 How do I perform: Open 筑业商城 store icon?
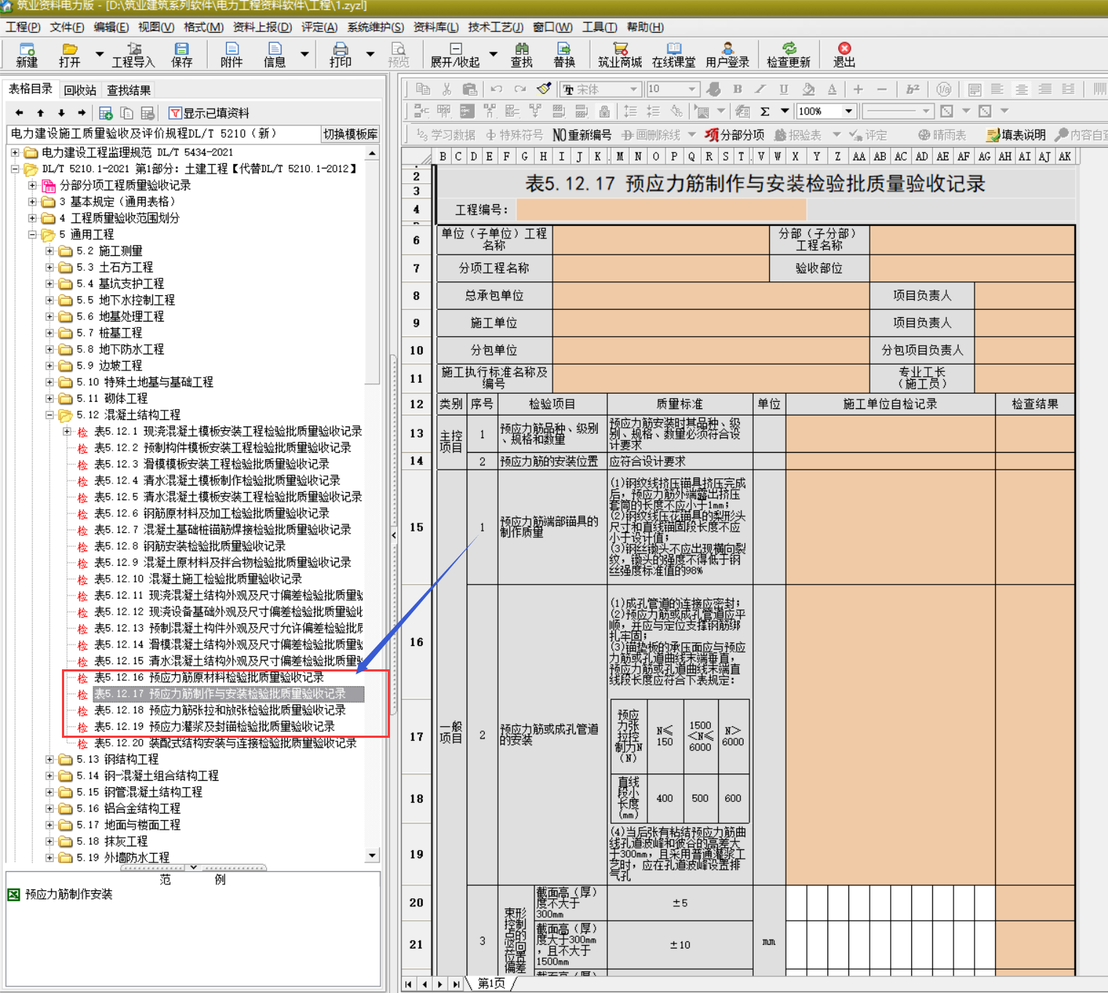620,55
